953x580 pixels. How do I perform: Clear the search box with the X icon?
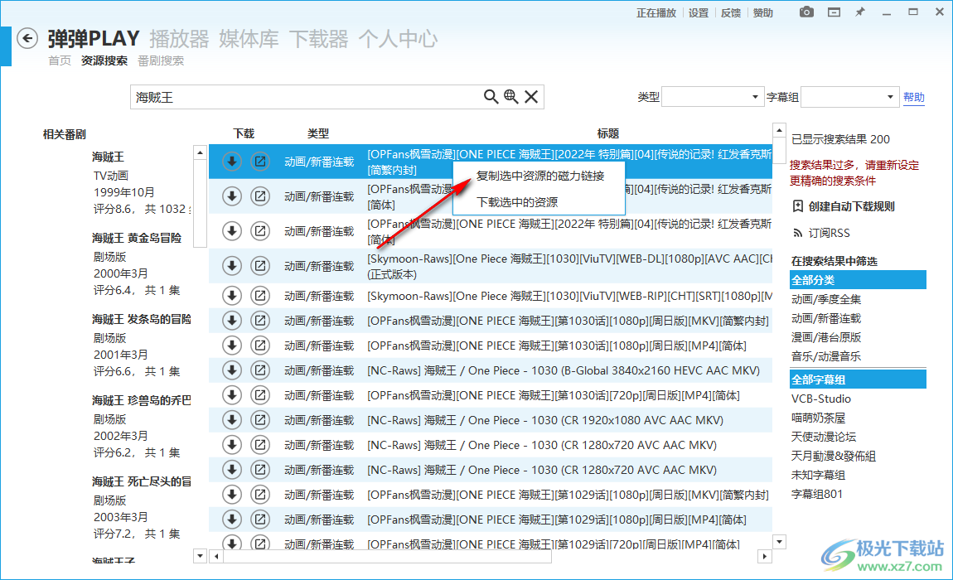(531, 97)
